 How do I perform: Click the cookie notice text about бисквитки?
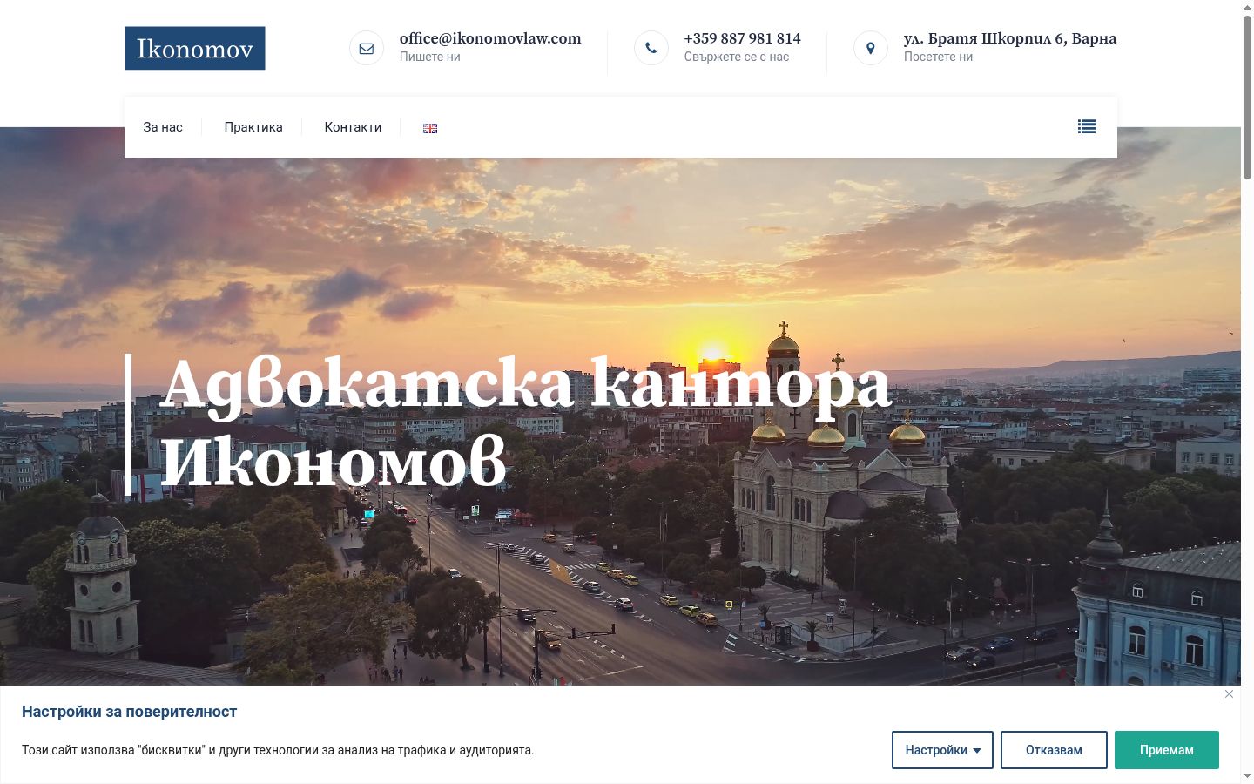click(x=278, y=750)
